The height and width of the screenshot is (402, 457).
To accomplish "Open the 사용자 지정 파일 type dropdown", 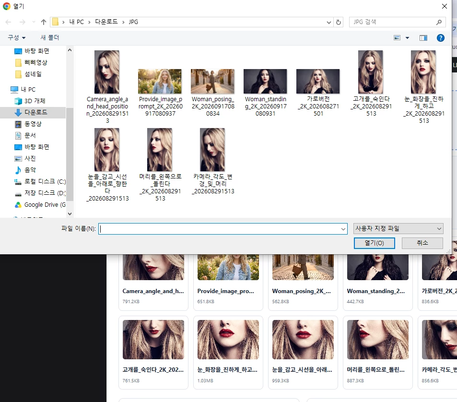I will [x=398, y=228].
